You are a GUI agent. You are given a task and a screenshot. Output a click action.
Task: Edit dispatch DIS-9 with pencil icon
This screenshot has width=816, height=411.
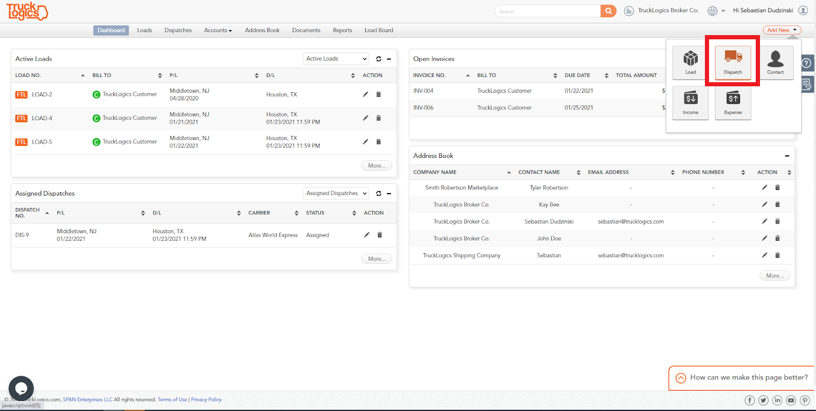(366, 235)
